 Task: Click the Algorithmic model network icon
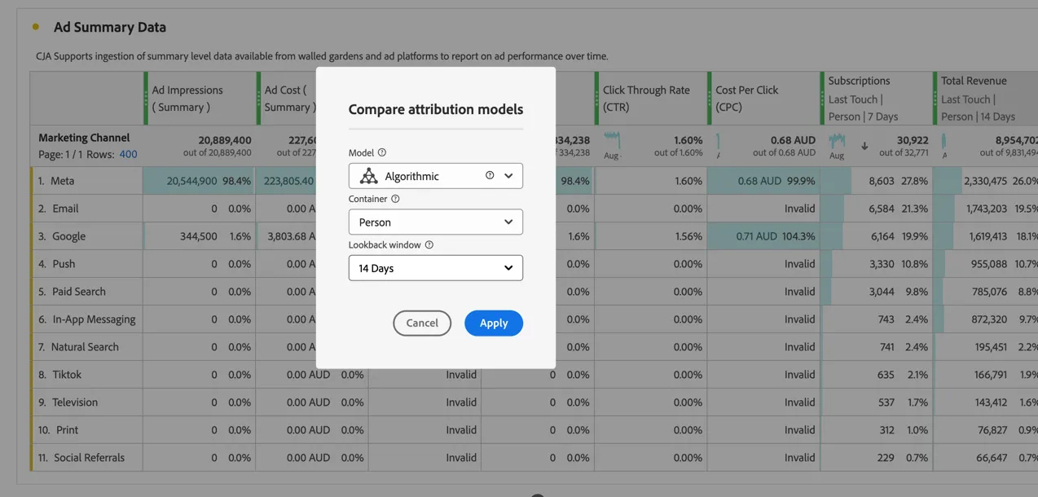[x=368, y=176]
